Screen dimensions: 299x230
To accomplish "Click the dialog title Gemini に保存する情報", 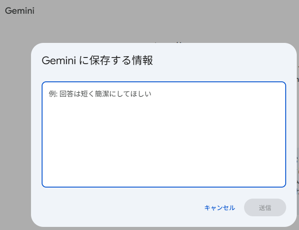I will 97,61.
